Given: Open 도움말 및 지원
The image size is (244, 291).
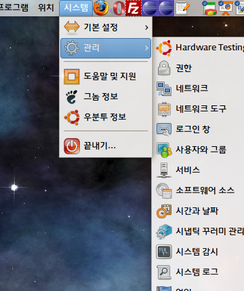Looking at the screenshot, I should click(106, 76).
